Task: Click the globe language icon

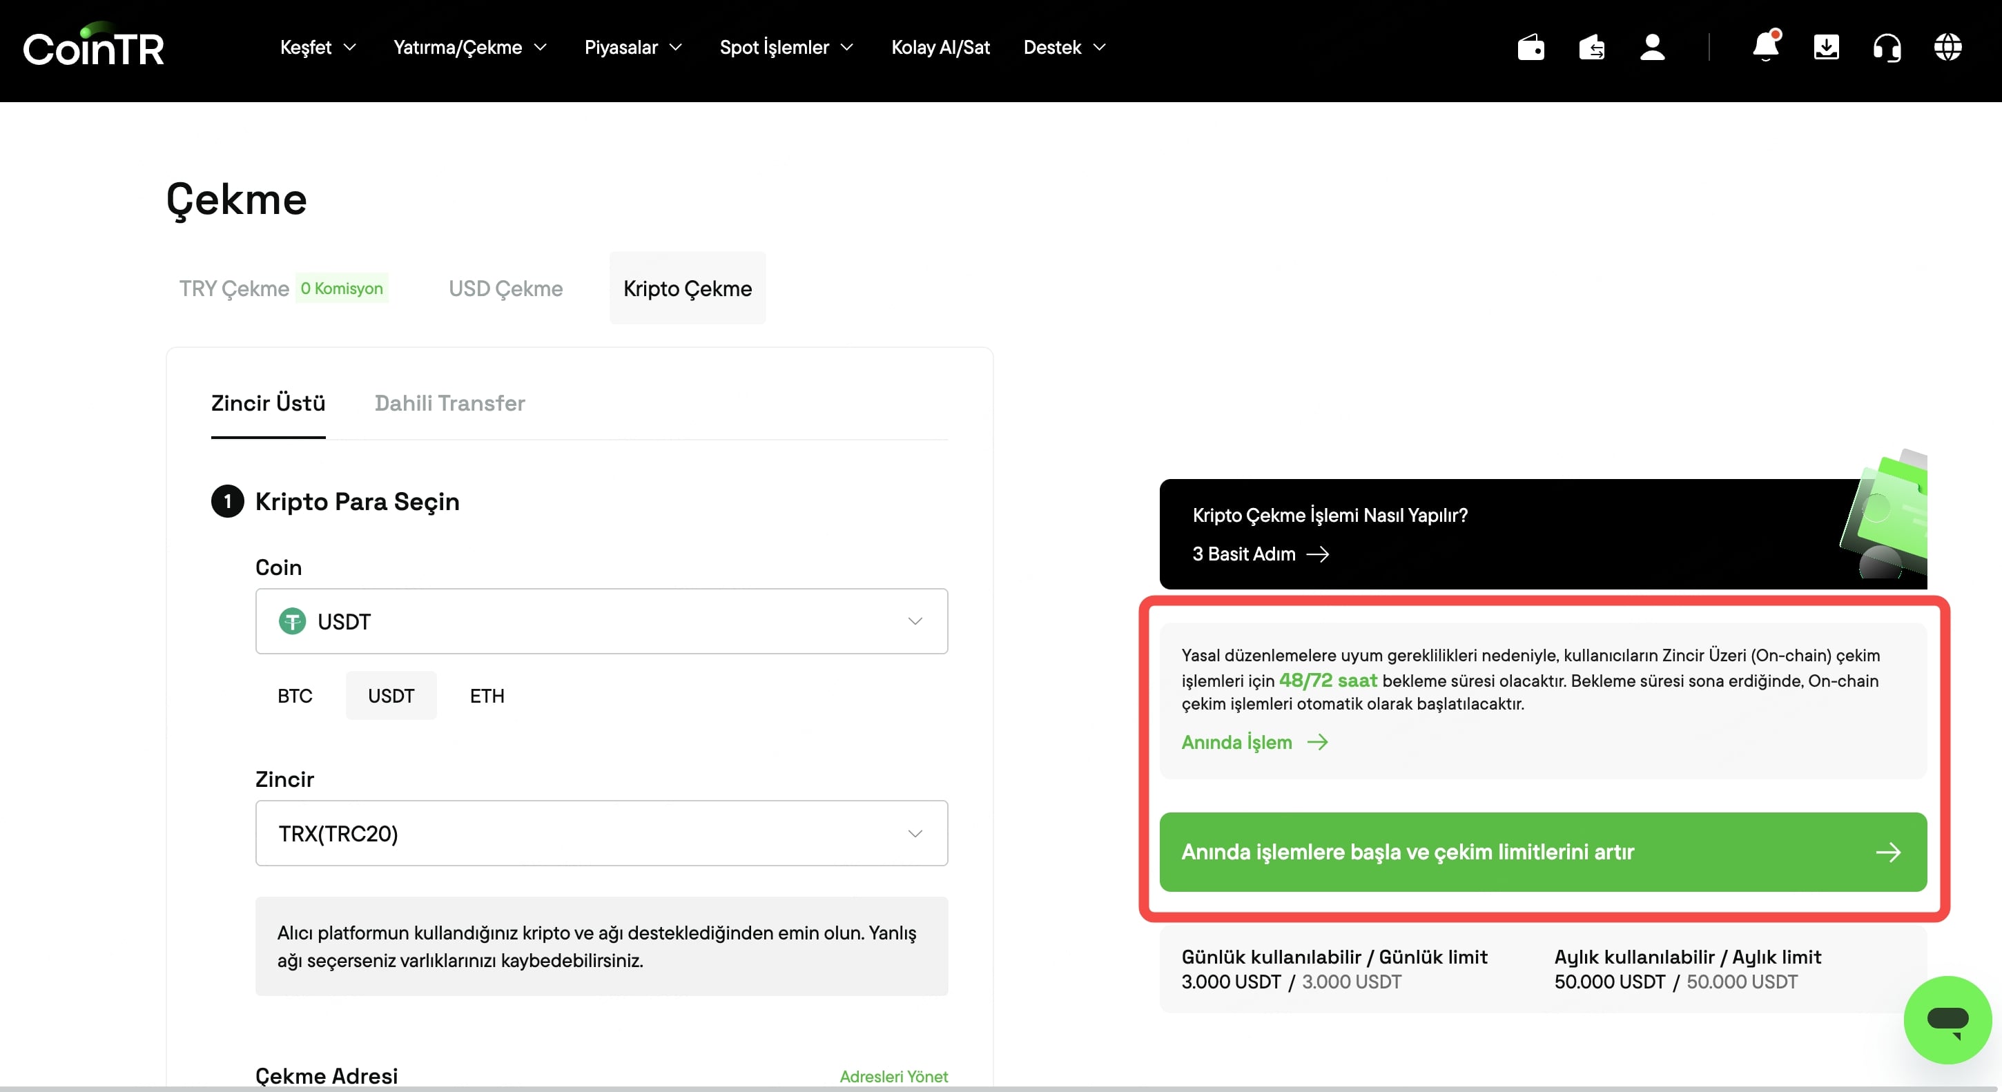Action: pos(1947,48)
